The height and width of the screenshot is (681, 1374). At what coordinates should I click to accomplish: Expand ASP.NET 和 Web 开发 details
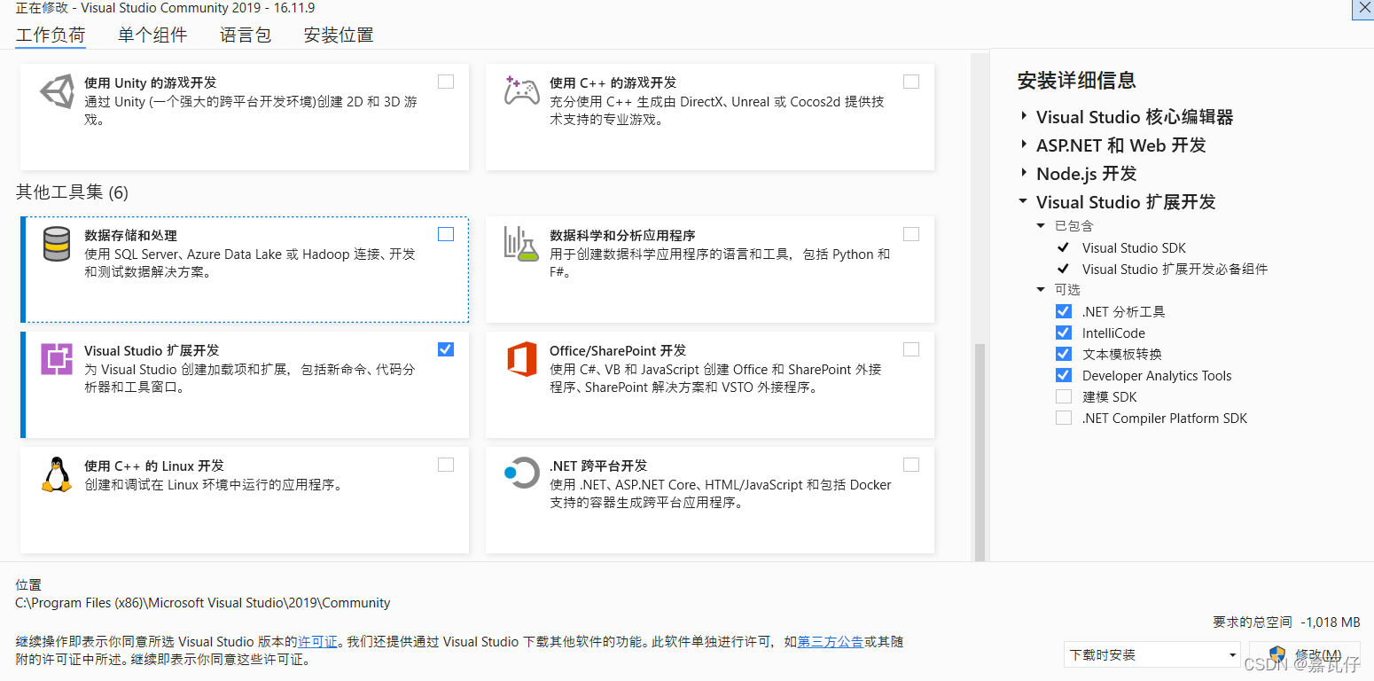(1024, 145)
